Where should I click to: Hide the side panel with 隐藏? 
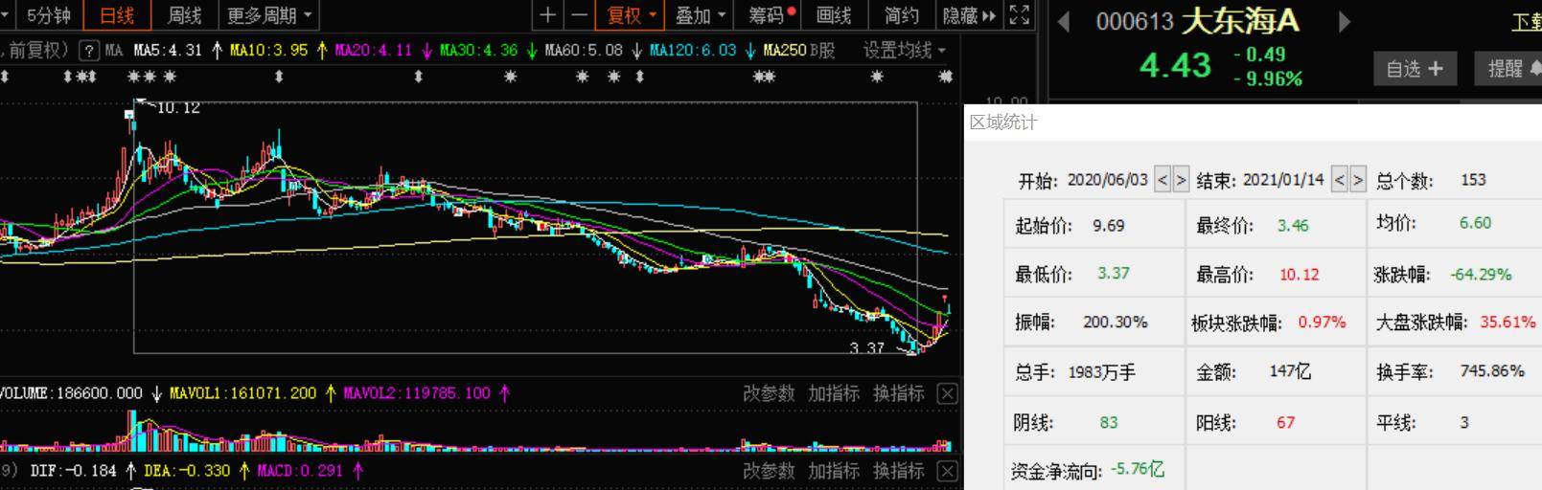[969, 15]
